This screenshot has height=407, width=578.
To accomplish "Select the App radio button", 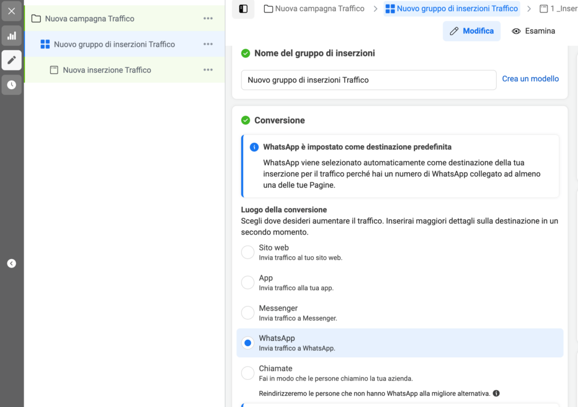I will (x=248, y=283).
